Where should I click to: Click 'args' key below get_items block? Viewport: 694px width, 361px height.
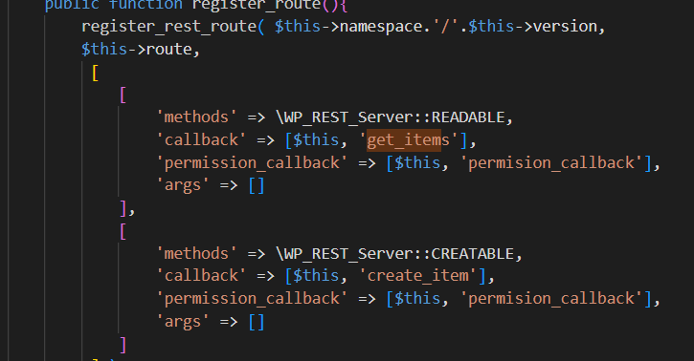183,186
